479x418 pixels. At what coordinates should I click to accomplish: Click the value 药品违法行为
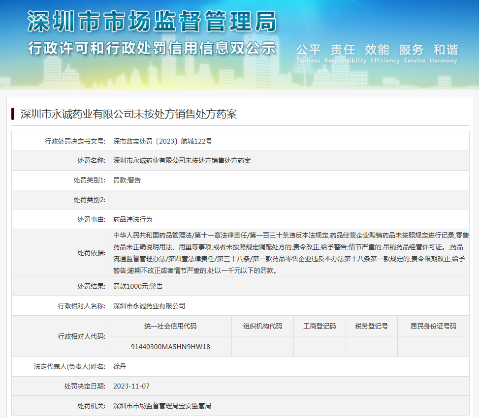point(132,219)
